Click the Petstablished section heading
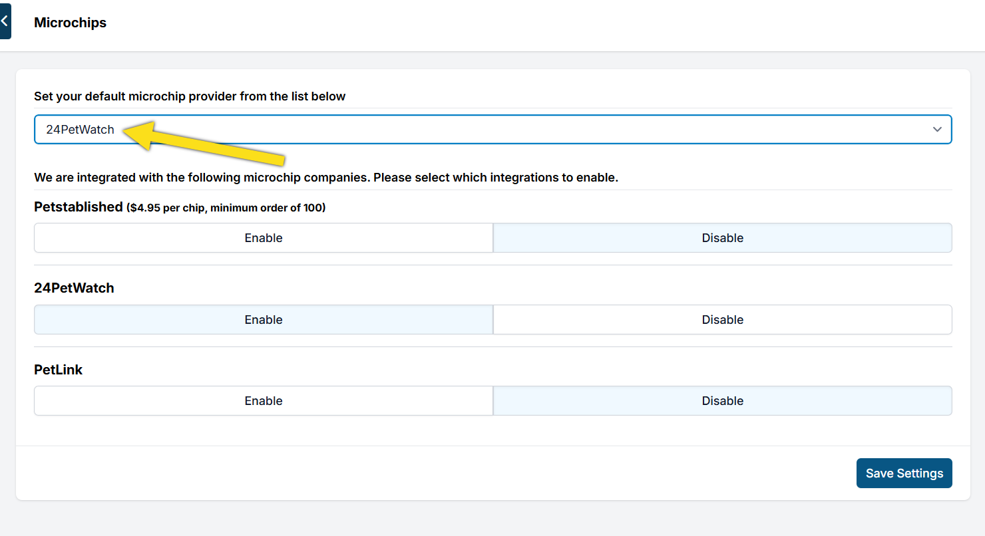The width and height of the screenshot is (985, 536). (79, 207)
